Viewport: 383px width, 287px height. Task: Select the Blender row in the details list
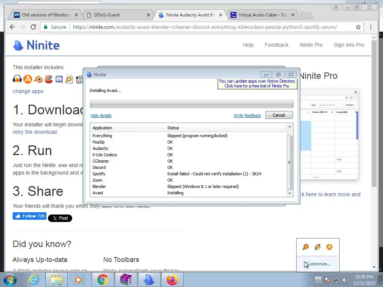coord(189,186)
